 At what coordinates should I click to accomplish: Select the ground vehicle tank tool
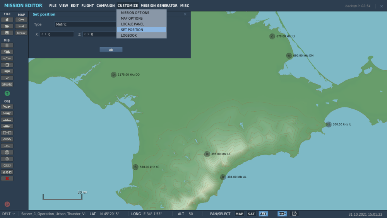coord(7,126)
